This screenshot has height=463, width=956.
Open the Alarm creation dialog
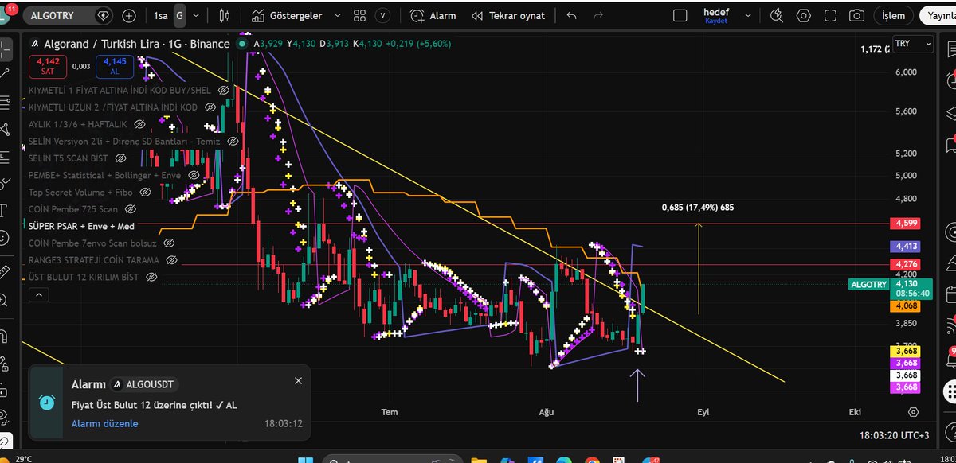pos(433,15)
